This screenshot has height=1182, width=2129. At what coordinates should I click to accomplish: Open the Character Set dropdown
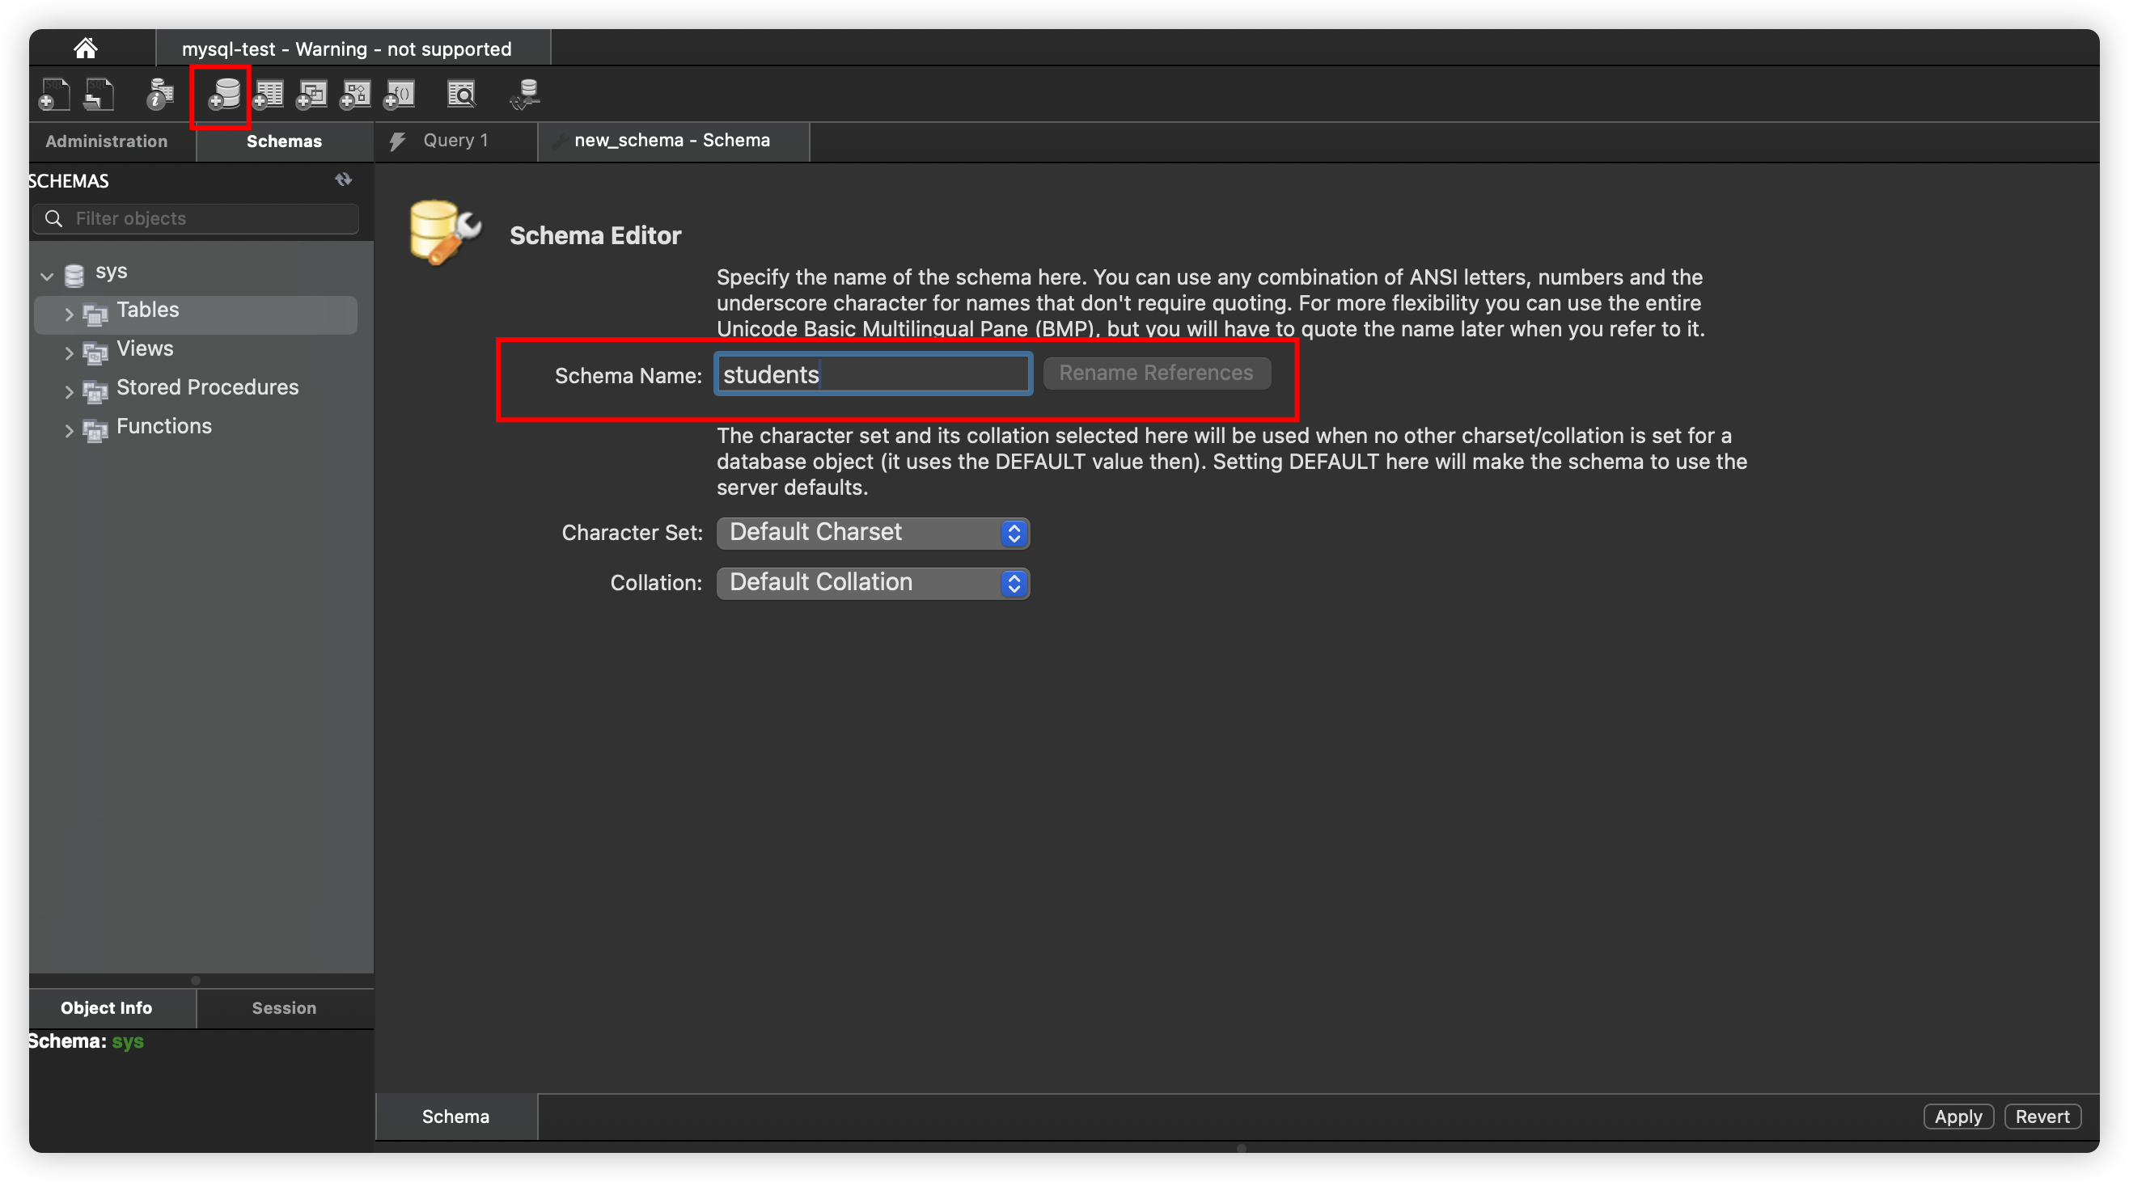tap(873, 533)
